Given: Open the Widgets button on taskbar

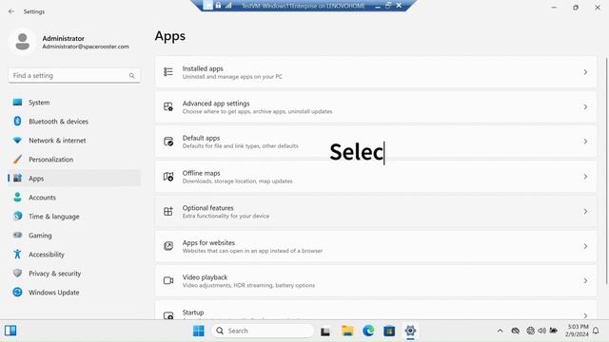Looking at the screenshot, I should [x=10, y=331].
